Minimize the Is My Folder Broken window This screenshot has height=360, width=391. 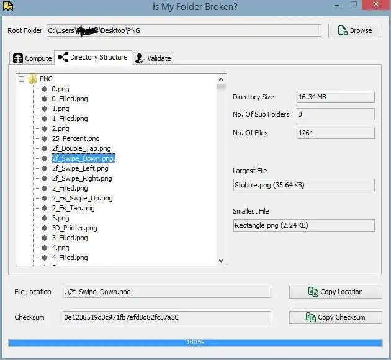tap(337, 5)
